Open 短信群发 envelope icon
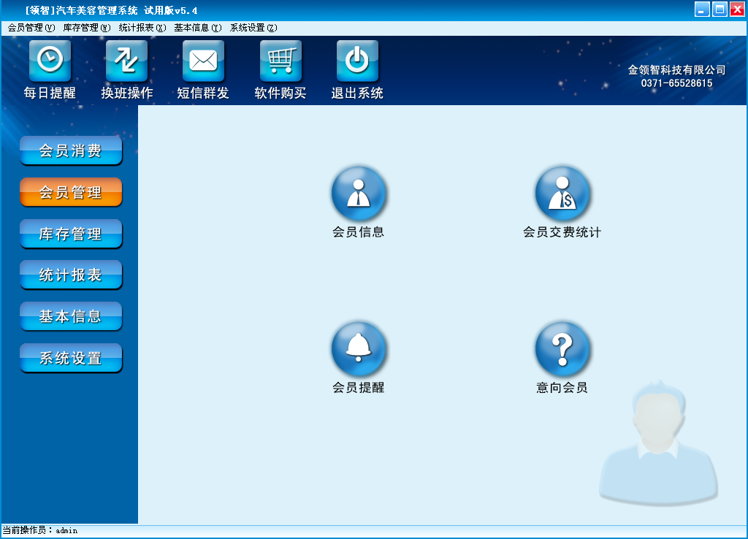Screen dimensions: 748x539 click(203, 61)
